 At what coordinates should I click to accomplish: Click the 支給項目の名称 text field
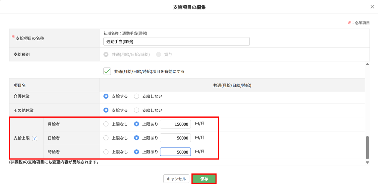[x=176, y=42]
